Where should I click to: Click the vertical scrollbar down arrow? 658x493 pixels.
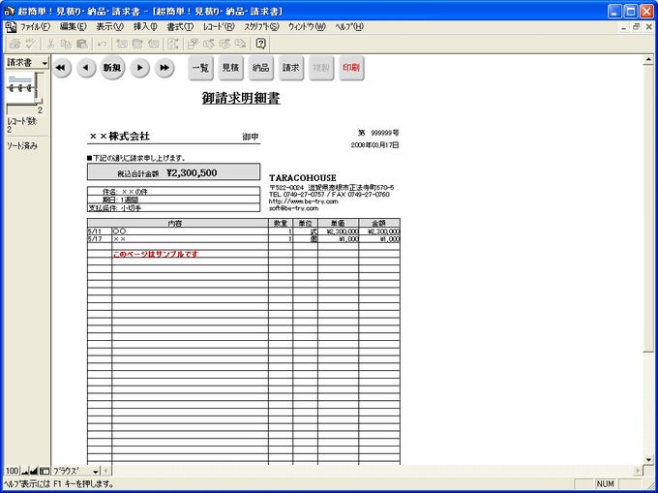pos(648,459)
